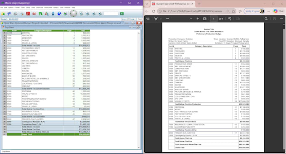Click the Verify it's you profile button
The image size is (286, 154).
[254, 11]
